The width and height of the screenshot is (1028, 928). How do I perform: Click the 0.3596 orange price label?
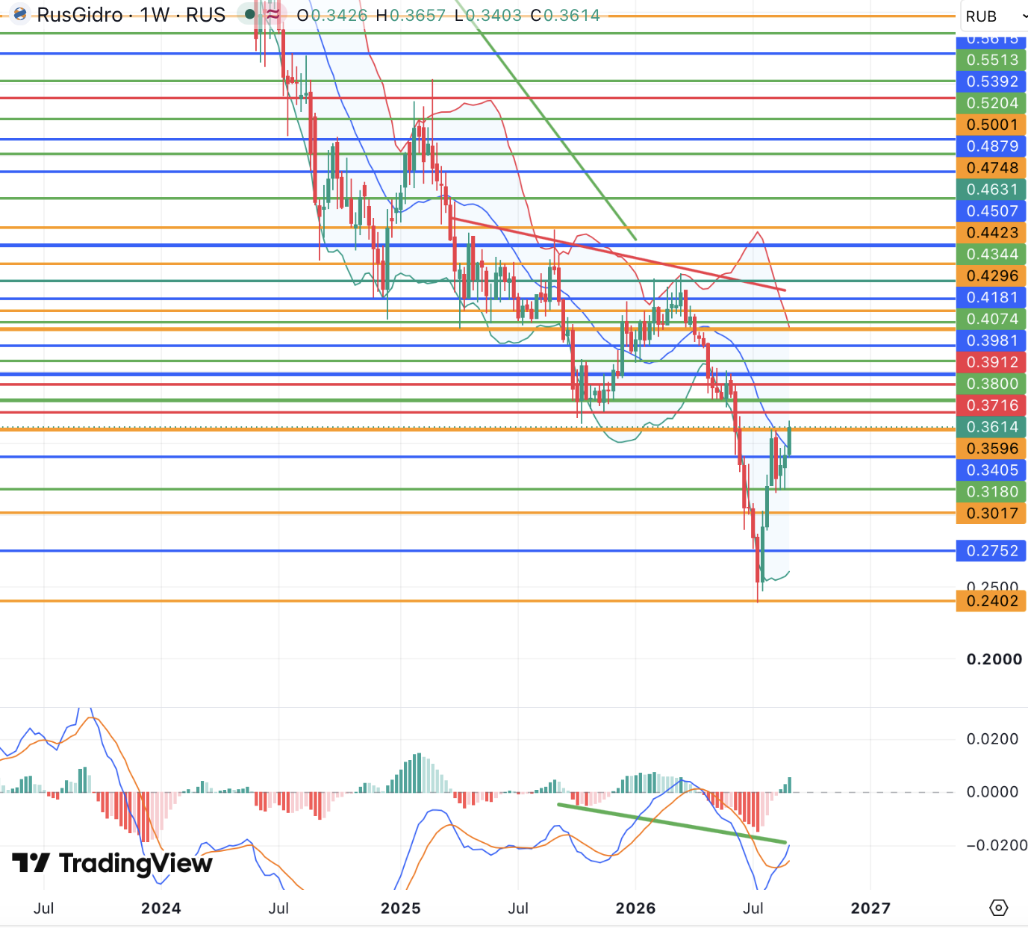click(992, 449)
